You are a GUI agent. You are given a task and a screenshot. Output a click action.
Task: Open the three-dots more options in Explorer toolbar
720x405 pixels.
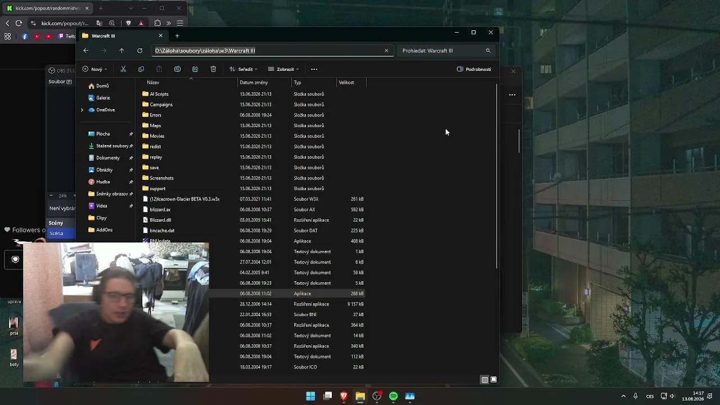click(314, 69)
